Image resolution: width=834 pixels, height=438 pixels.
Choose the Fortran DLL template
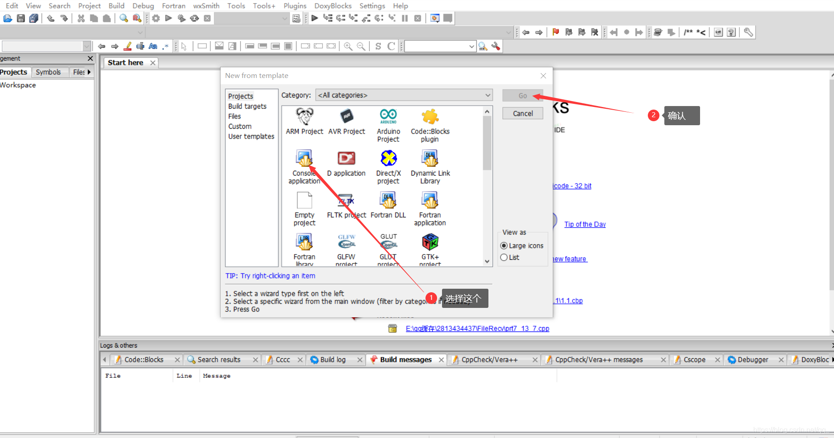[x=388, y=205]
